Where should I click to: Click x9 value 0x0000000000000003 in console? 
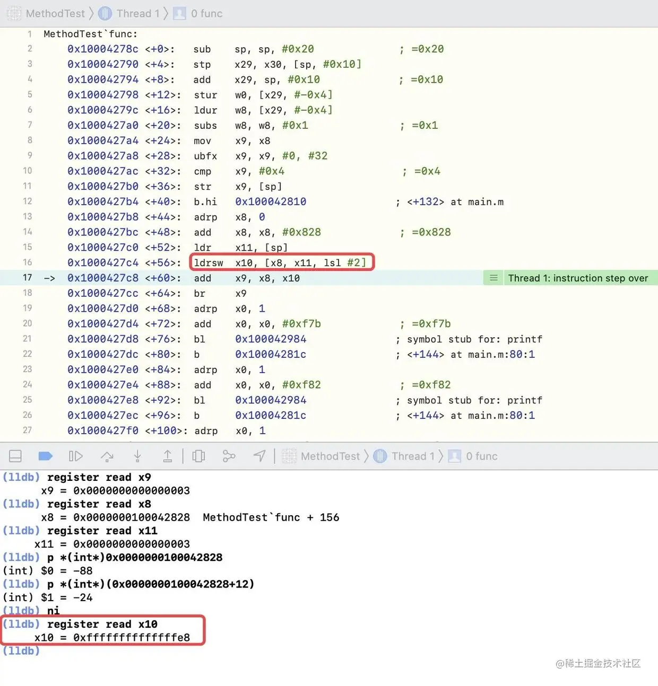point(132,491)
